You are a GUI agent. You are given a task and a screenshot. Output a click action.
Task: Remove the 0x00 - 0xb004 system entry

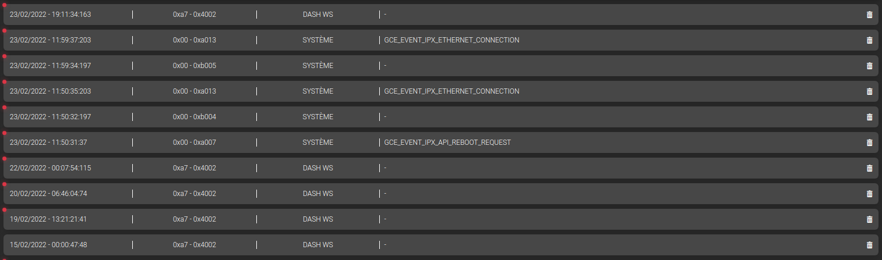869,117
